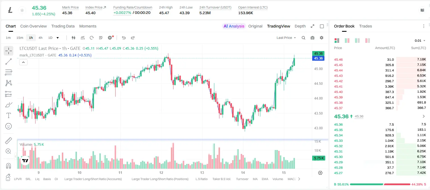Image resolution: width=430 pixels, height=190 pixels.
Task: Select the 15m timeframe
Action: [x=20, y=38]
